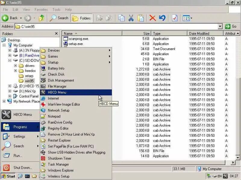This screenshot has height=180, width=241.
Task: Click the Start button
Action: pos(8,176)
